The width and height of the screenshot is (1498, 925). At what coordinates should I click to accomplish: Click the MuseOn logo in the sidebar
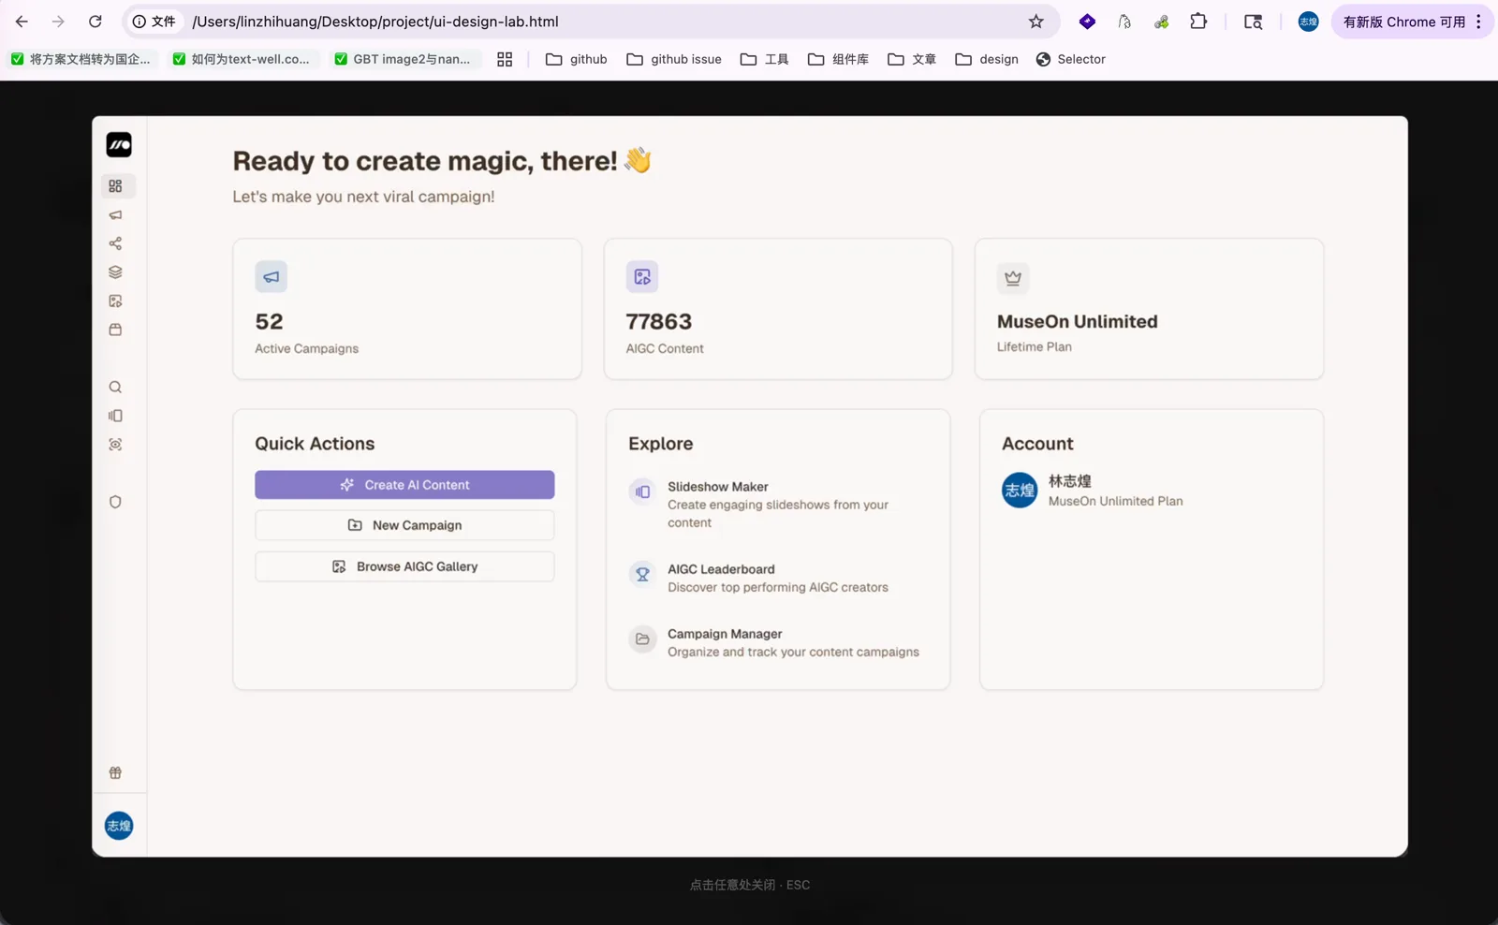(x=119, y=145)
